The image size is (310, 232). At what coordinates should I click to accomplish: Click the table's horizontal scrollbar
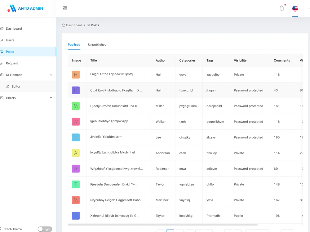tap(163, 225)
